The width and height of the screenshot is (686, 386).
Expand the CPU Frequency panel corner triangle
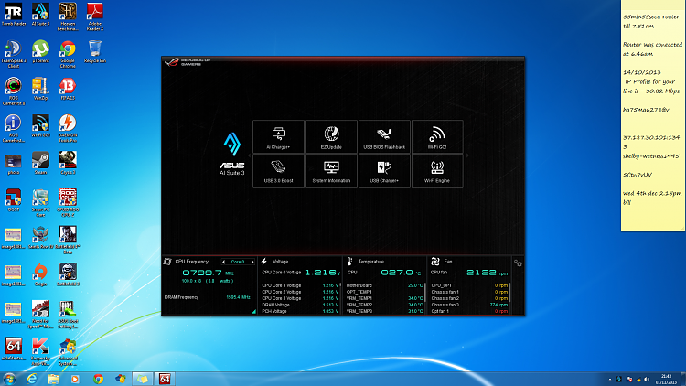tap(253, 311)
